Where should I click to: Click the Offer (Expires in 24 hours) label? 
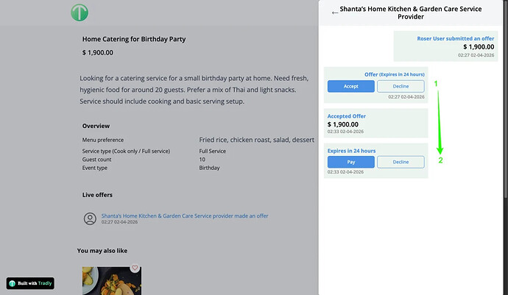tap(394, 74)
